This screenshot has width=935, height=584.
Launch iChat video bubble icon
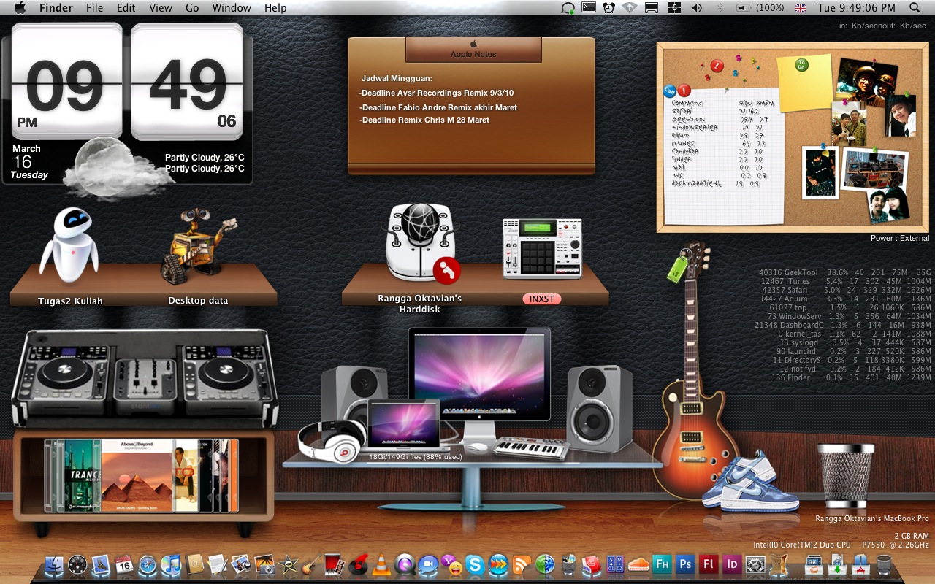click(428, 564)
